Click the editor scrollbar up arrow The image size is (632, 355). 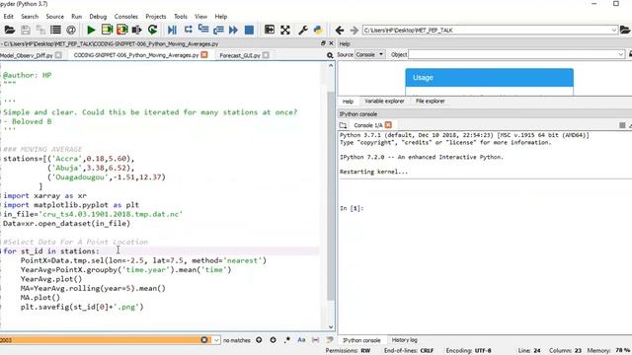pyautogui.click(x=331, y=66)
